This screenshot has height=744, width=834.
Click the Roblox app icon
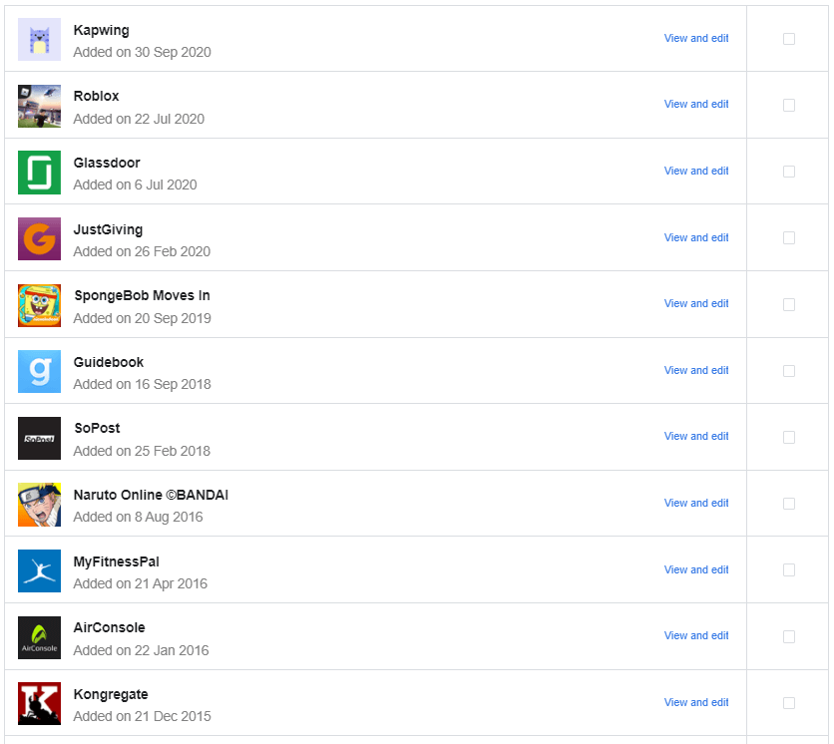pos(39,106)
